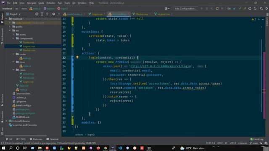This screenshot has width=269, height=151.
Task: Open the Tools menu
Action: coord(67,3)
